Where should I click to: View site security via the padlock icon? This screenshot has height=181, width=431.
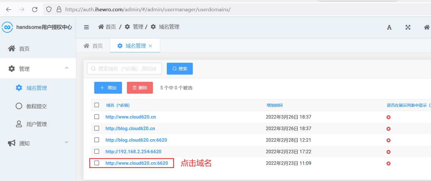[x=59, y=9]
